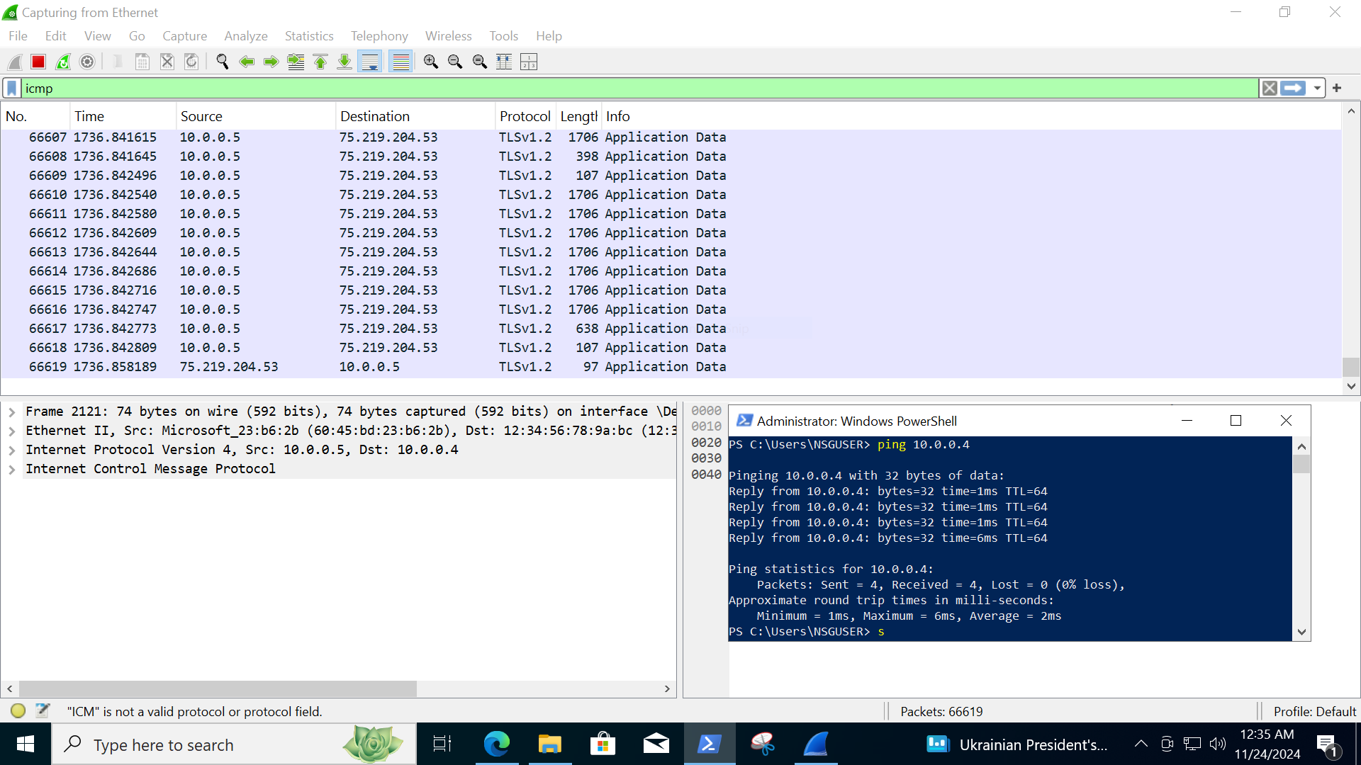Expand the Ethernet II tree row
Image resolution: width=1361 pixels, height=765 pixels.
click(x=12, y=431)
